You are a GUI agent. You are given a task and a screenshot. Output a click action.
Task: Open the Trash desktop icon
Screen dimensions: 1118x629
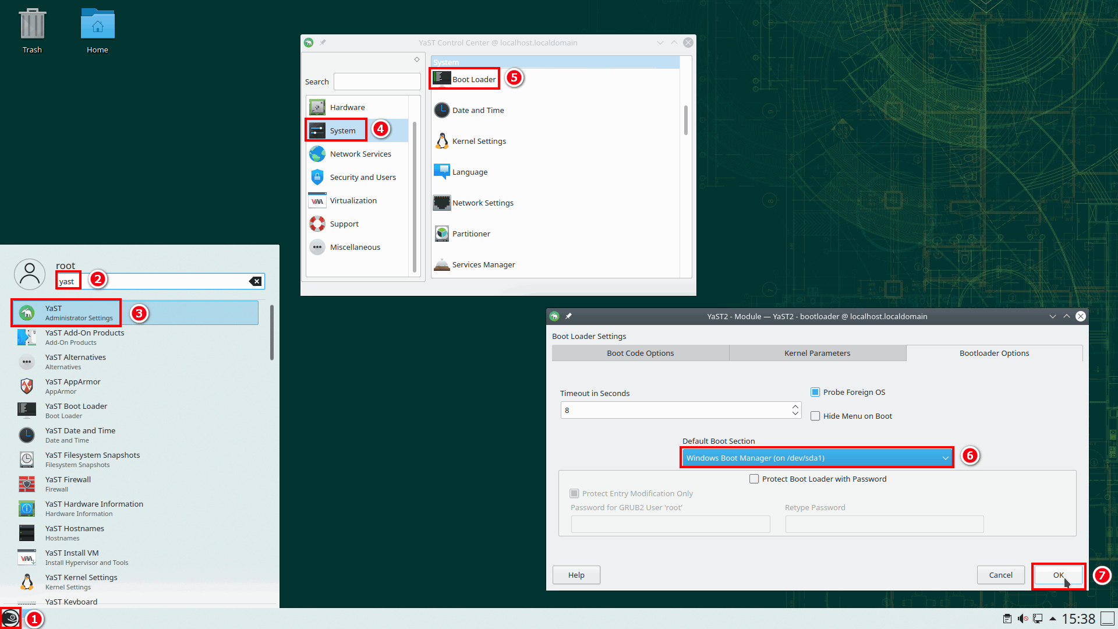pos(32,31)
